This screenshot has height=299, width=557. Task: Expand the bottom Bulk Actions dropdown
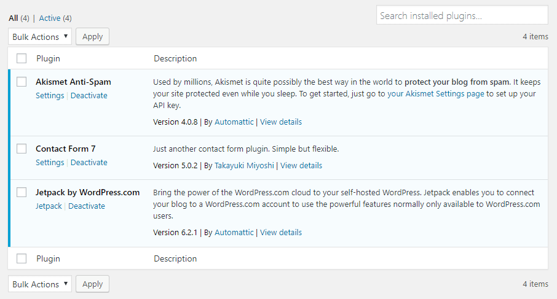pyautogui.click(x=40, y=284)
